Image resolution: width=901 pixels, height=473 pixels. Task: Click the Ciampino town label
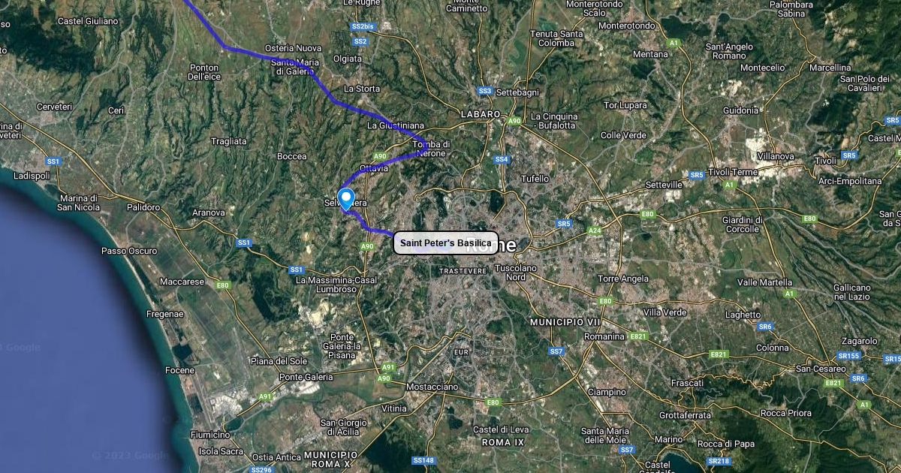607,392
